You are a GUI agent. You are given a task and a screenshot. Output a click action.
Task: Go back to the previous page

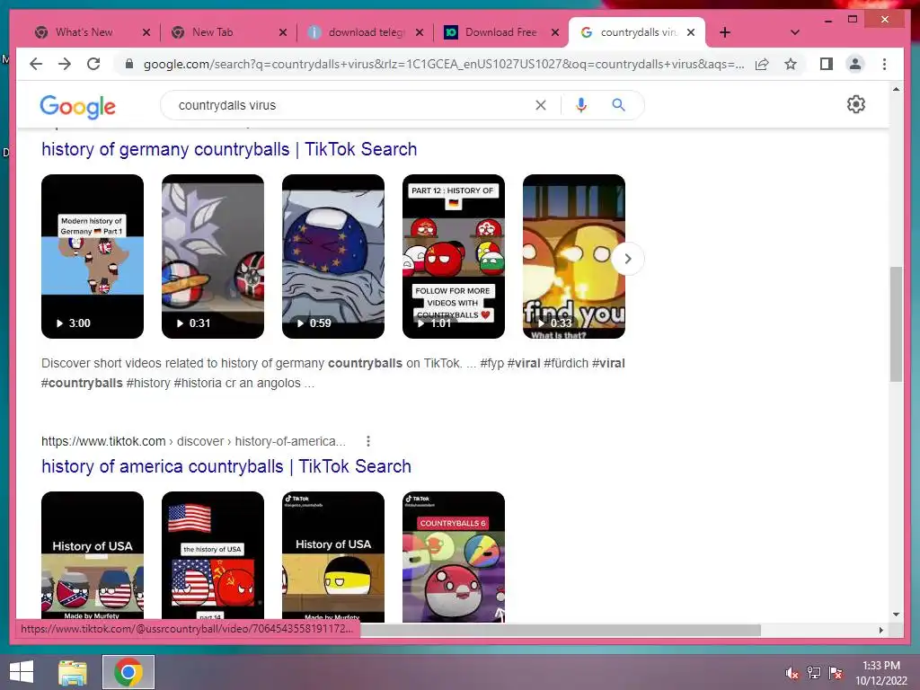pyautogui.click(x=36, y=64)
